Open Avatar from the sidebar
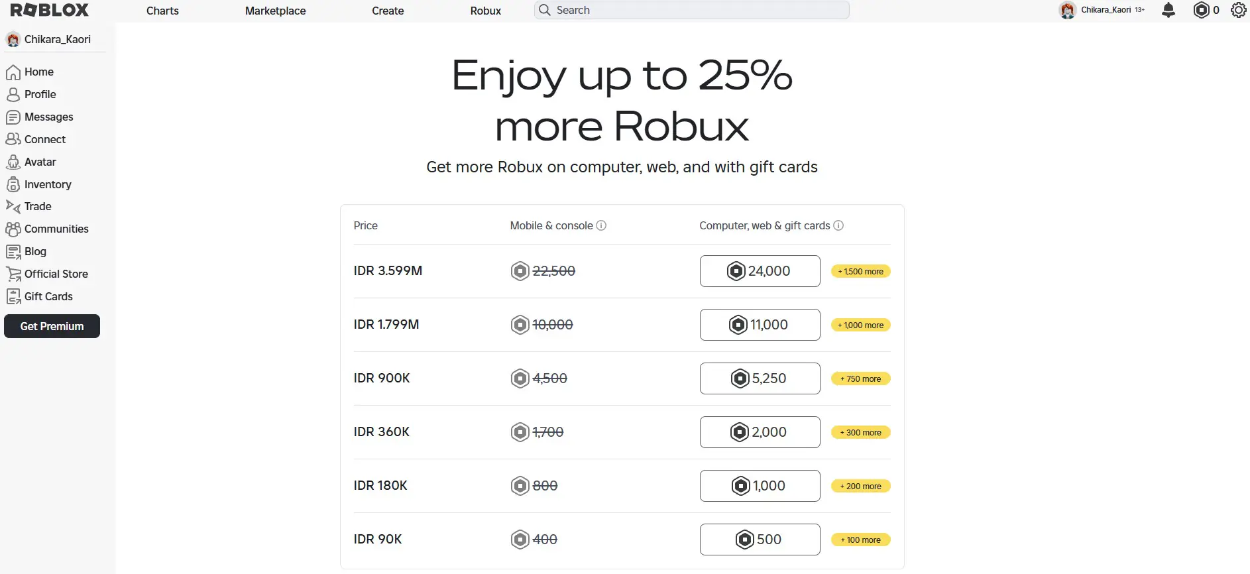The width and height of the screenshot is (1250, 574). (x=40, y=162)
